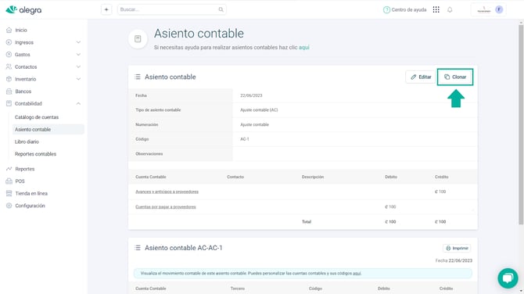
Task: Collapse the Contabilidad section chevron
Action: click(78, 103)
